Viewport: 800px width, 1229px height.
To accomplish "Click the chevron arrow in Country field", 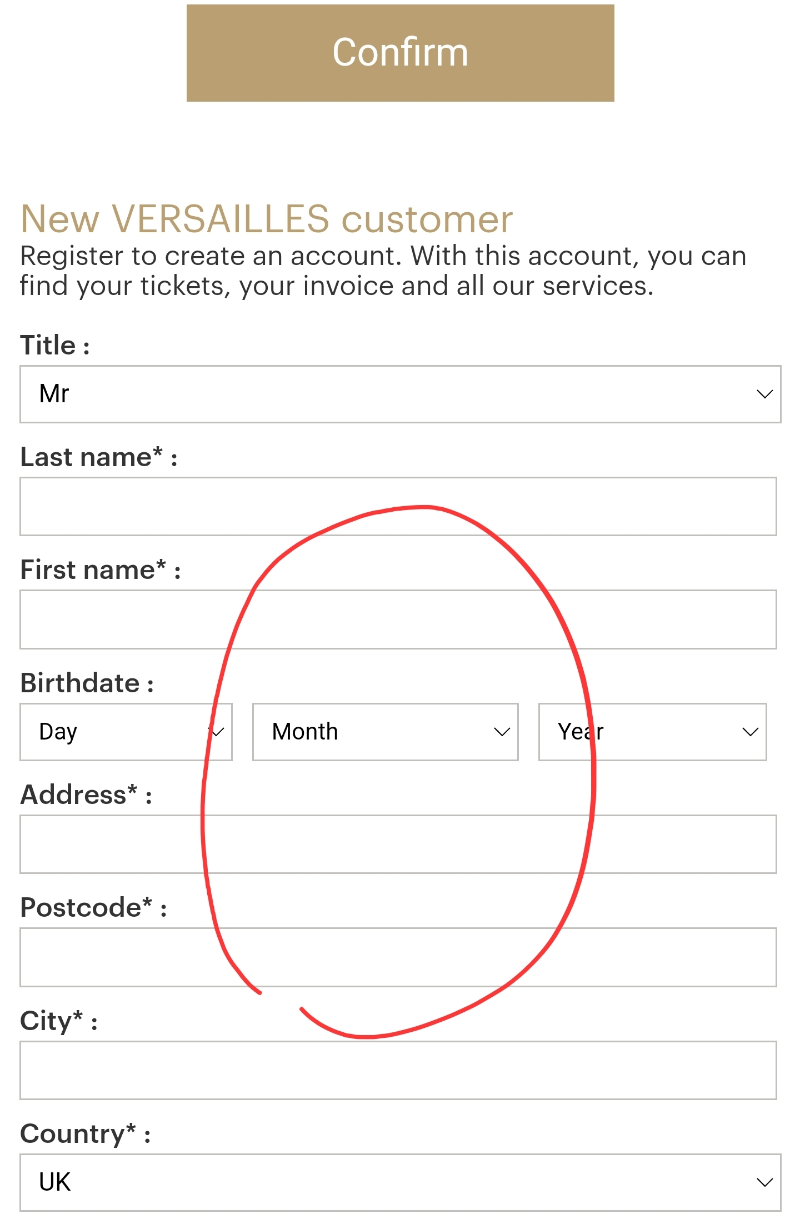I will click(764, 1182).
